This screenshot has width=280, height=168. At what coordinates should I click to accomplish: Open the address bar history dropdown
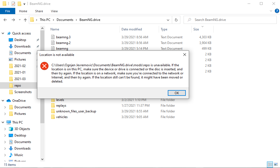tap(168, 20)
